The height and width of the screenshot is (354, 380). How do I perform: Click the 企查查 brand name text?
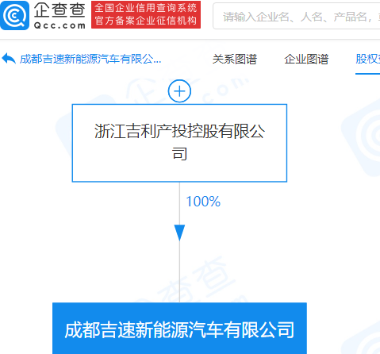coord(59,10)
